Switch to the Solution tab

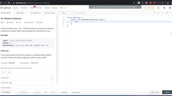[21, 13]
